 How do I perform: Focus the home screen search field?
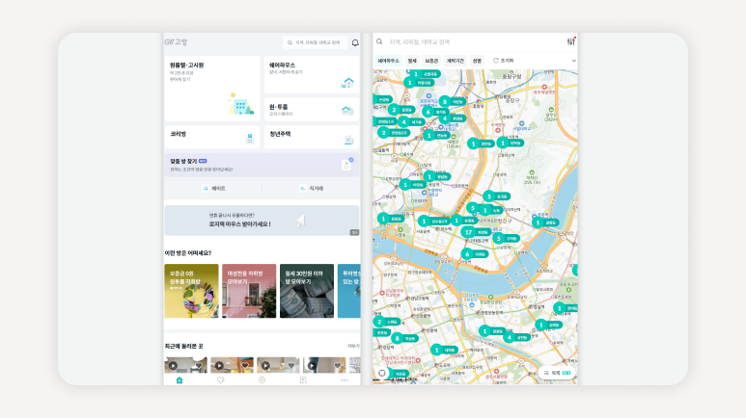315,42
